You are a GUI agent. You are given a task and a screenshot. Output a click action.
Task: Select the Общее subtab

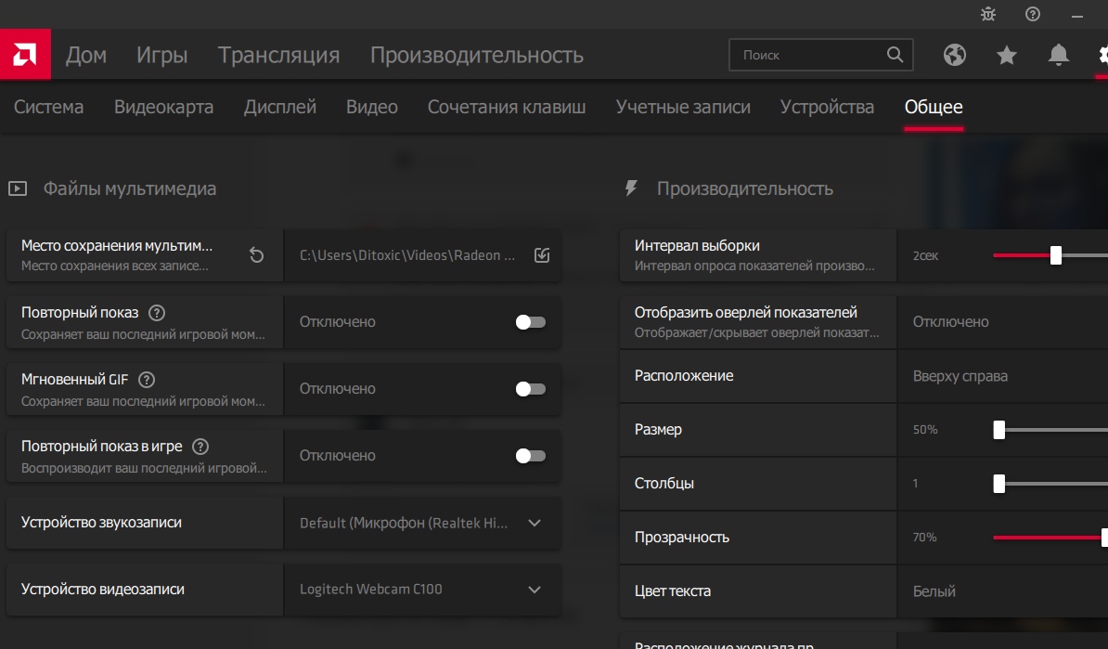click(x=934, y=107)
